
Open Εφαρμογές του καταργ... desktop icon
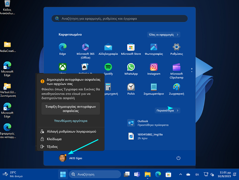coord(7,131)
